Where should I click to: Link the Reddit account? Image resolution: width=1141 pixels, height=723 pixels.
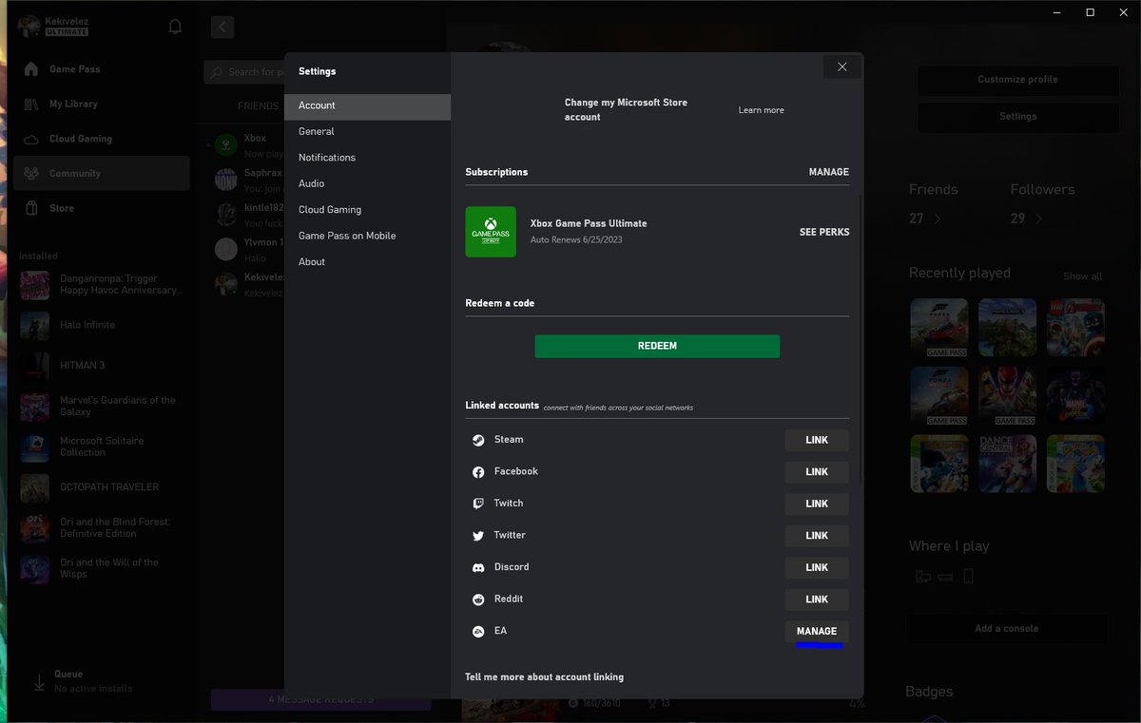tap(817, 599)
